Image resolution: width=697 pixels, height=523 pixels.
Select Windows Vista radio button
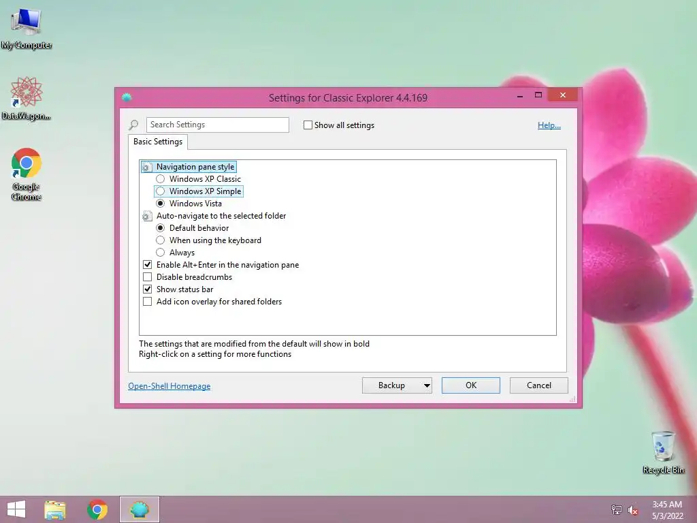[161, 203]
